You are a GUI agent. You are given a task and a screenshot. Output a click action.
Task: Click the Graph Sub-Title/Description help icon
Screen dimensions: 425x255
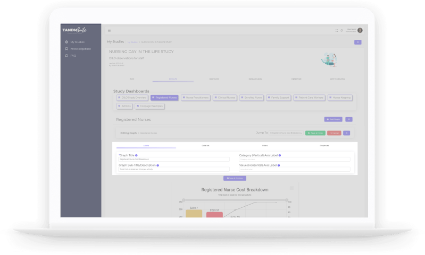pyautogui.click(x=158, y=165)
